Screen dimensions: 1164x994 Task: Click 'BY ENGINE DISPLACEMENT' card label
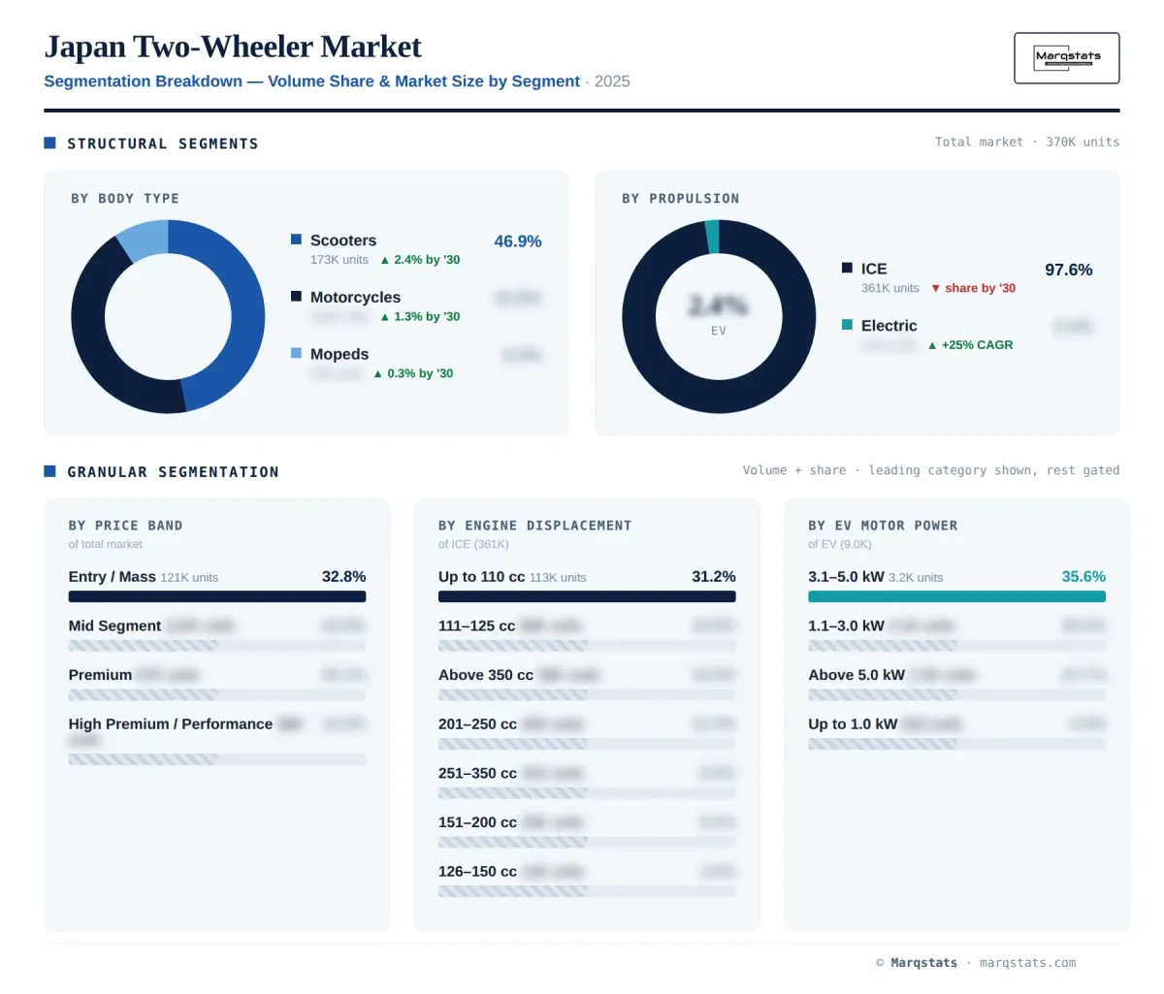pyautogui.click(x=535, y=526)
